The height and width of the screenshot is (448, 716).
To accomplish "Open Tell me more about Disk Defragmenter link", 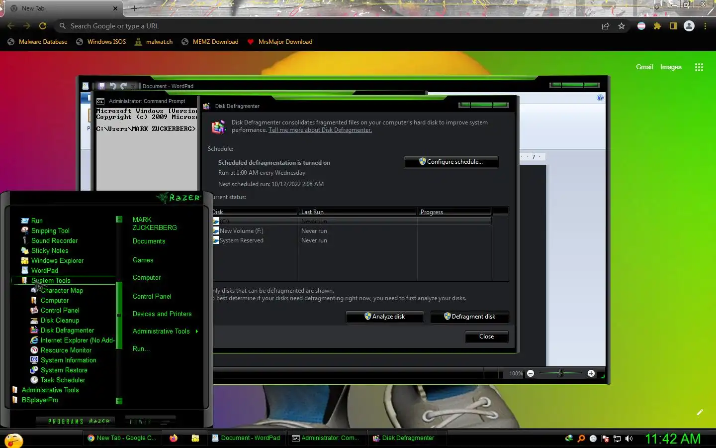I will [320, 130].
